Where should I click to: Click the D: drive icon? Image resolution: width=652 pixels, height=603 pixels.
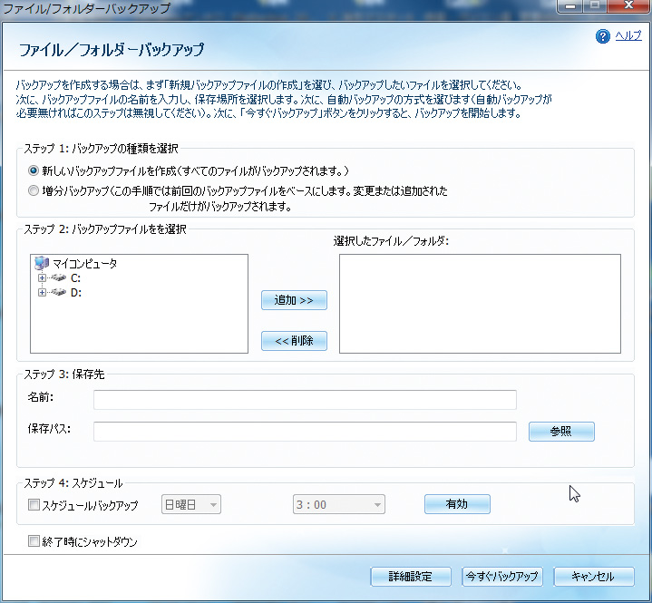(x=59, y=292)
